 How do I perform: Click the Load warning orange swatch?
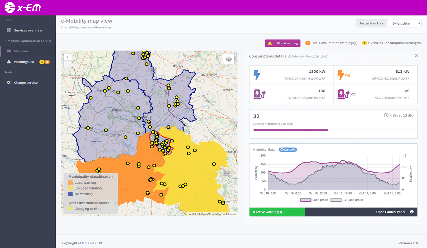click(x=70, y=182)
